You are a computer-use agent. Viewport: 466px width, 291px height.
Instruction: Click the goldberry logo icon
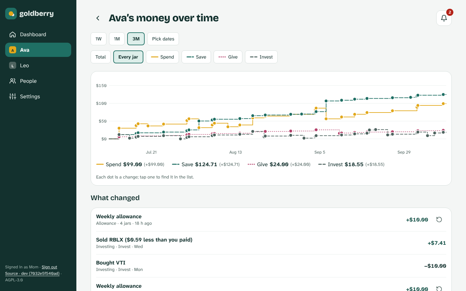point(11,14)
